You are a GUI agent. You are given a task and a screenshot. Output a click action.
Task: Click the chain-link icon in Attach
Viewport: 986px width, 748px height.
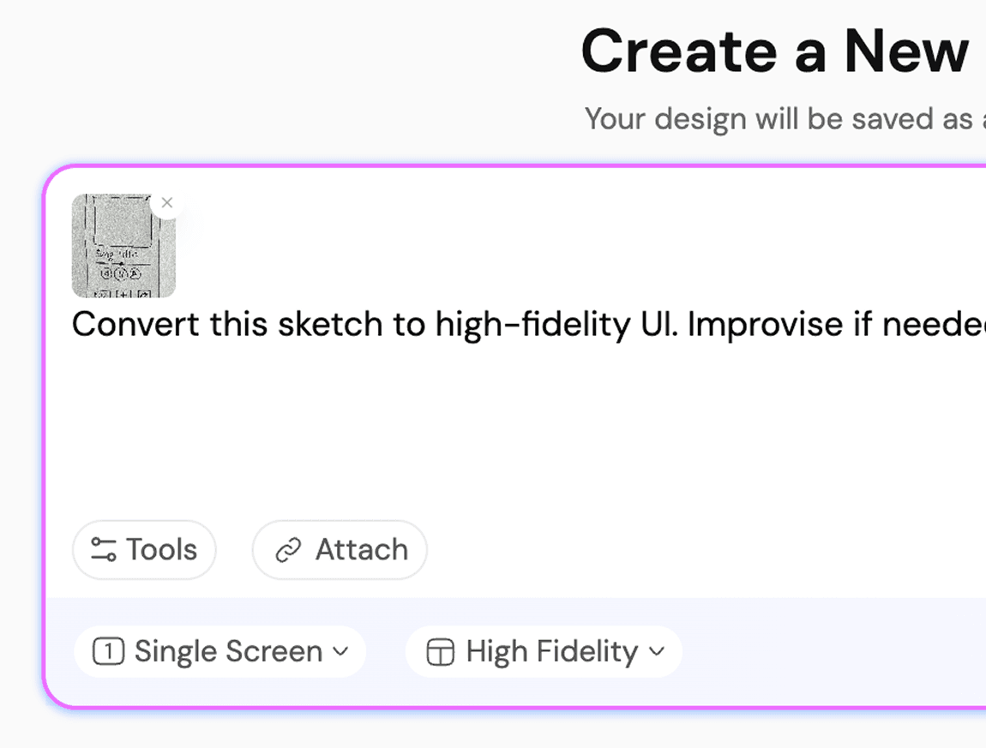click(288, 550)
